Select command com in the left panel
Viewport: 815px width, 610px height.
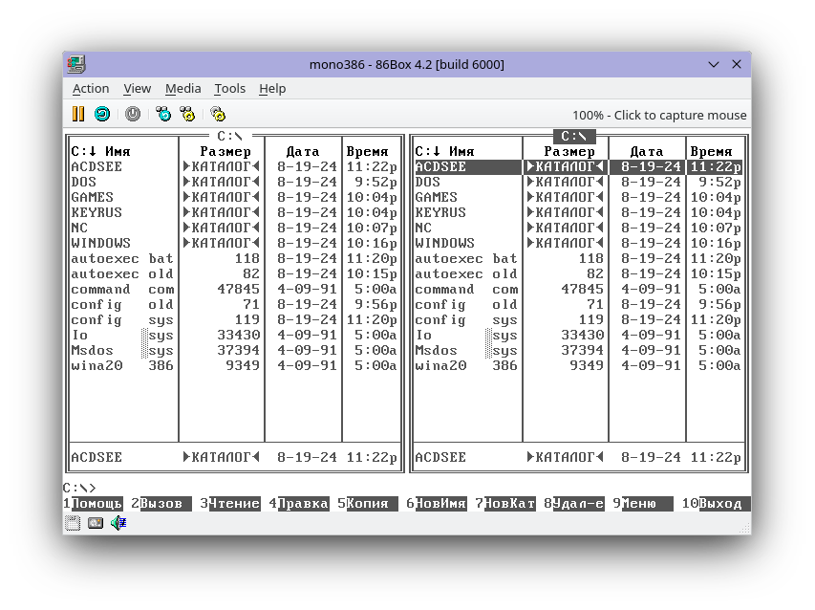[234, 289]
